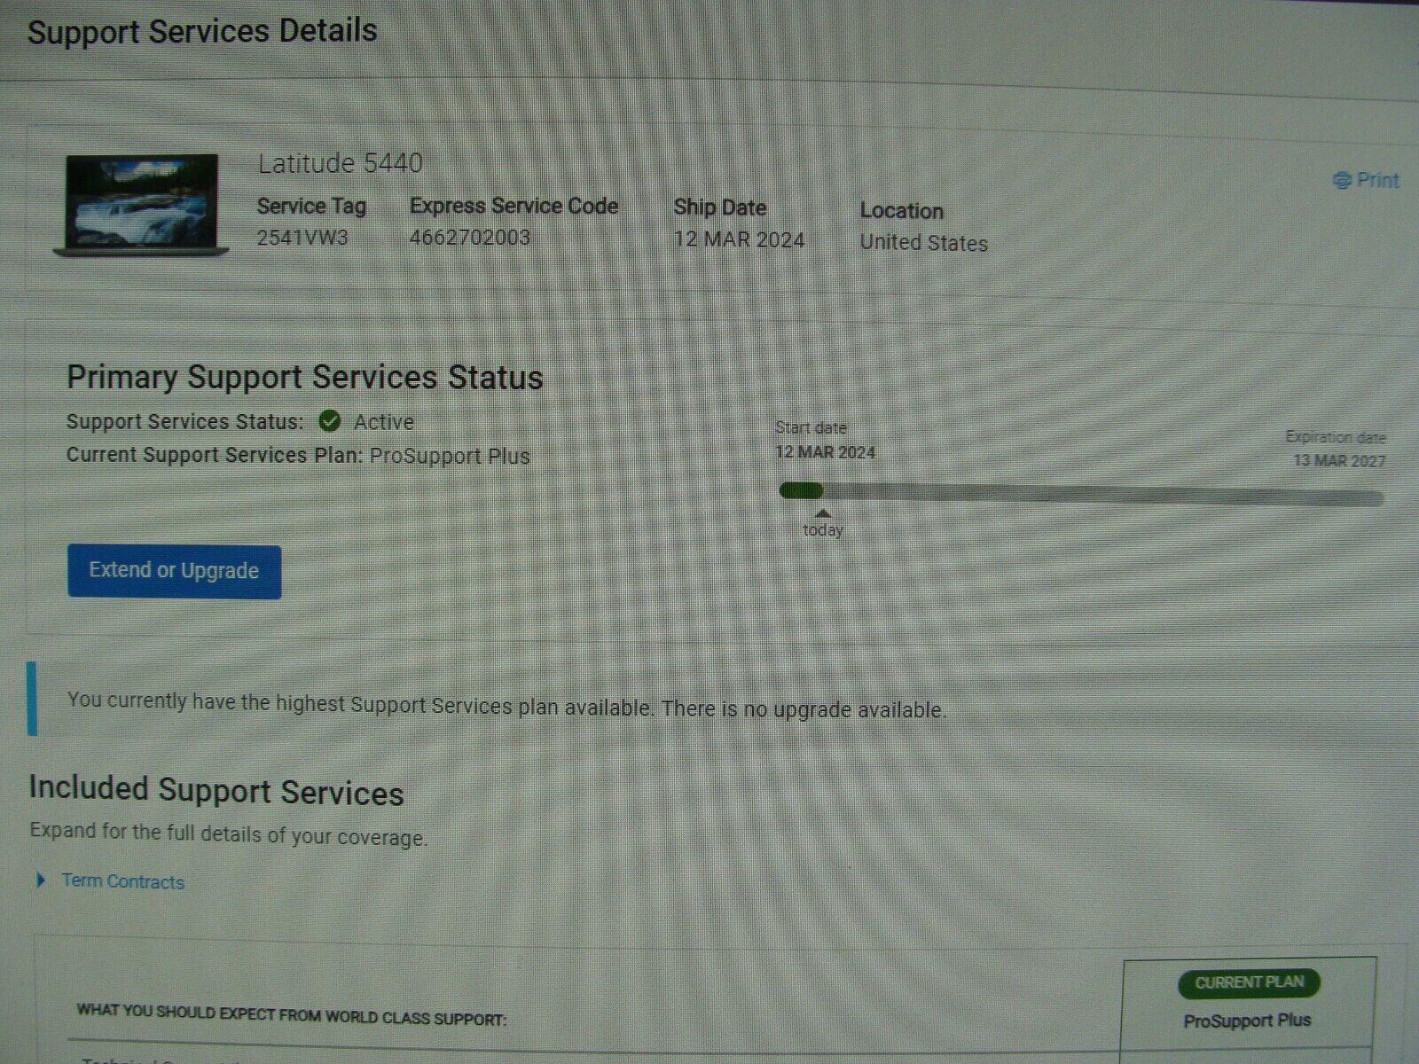Image resolution: width=1419 pixels, height=1064 pixels.
Task: Click the Included Support Services heading
Action: 216,791
